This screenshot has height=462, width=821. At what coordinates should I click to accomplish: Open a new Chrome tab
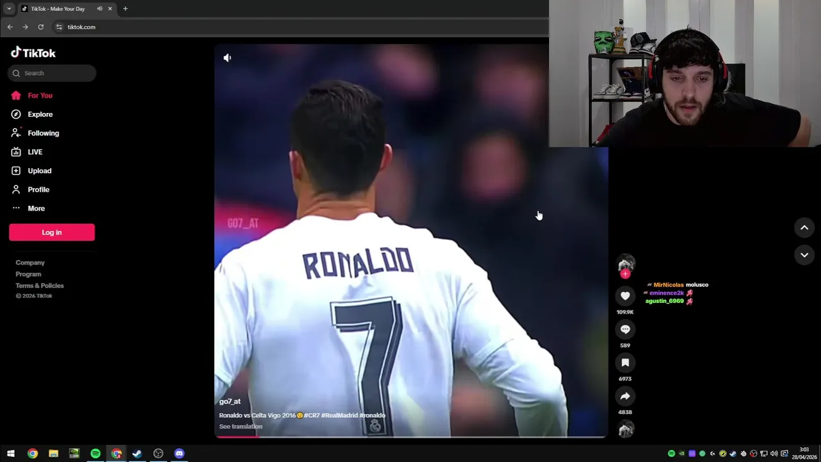click(125, 9)
